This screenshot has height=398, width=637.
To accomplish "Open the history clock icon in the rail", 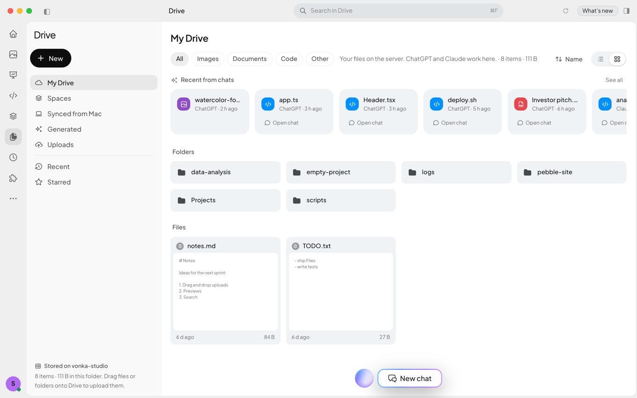I will pos(13,157).
